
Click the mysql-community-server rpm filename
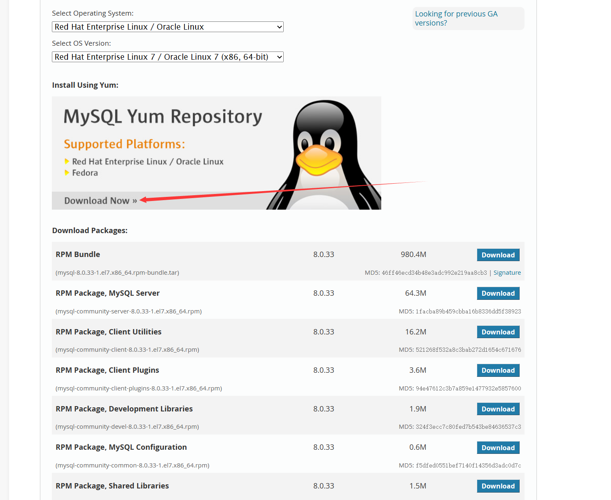pos(128,311)
